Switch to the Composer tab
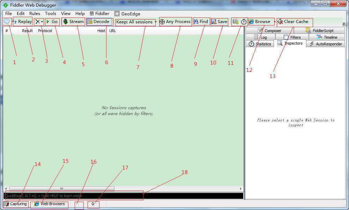 click(x=269, y=30)
